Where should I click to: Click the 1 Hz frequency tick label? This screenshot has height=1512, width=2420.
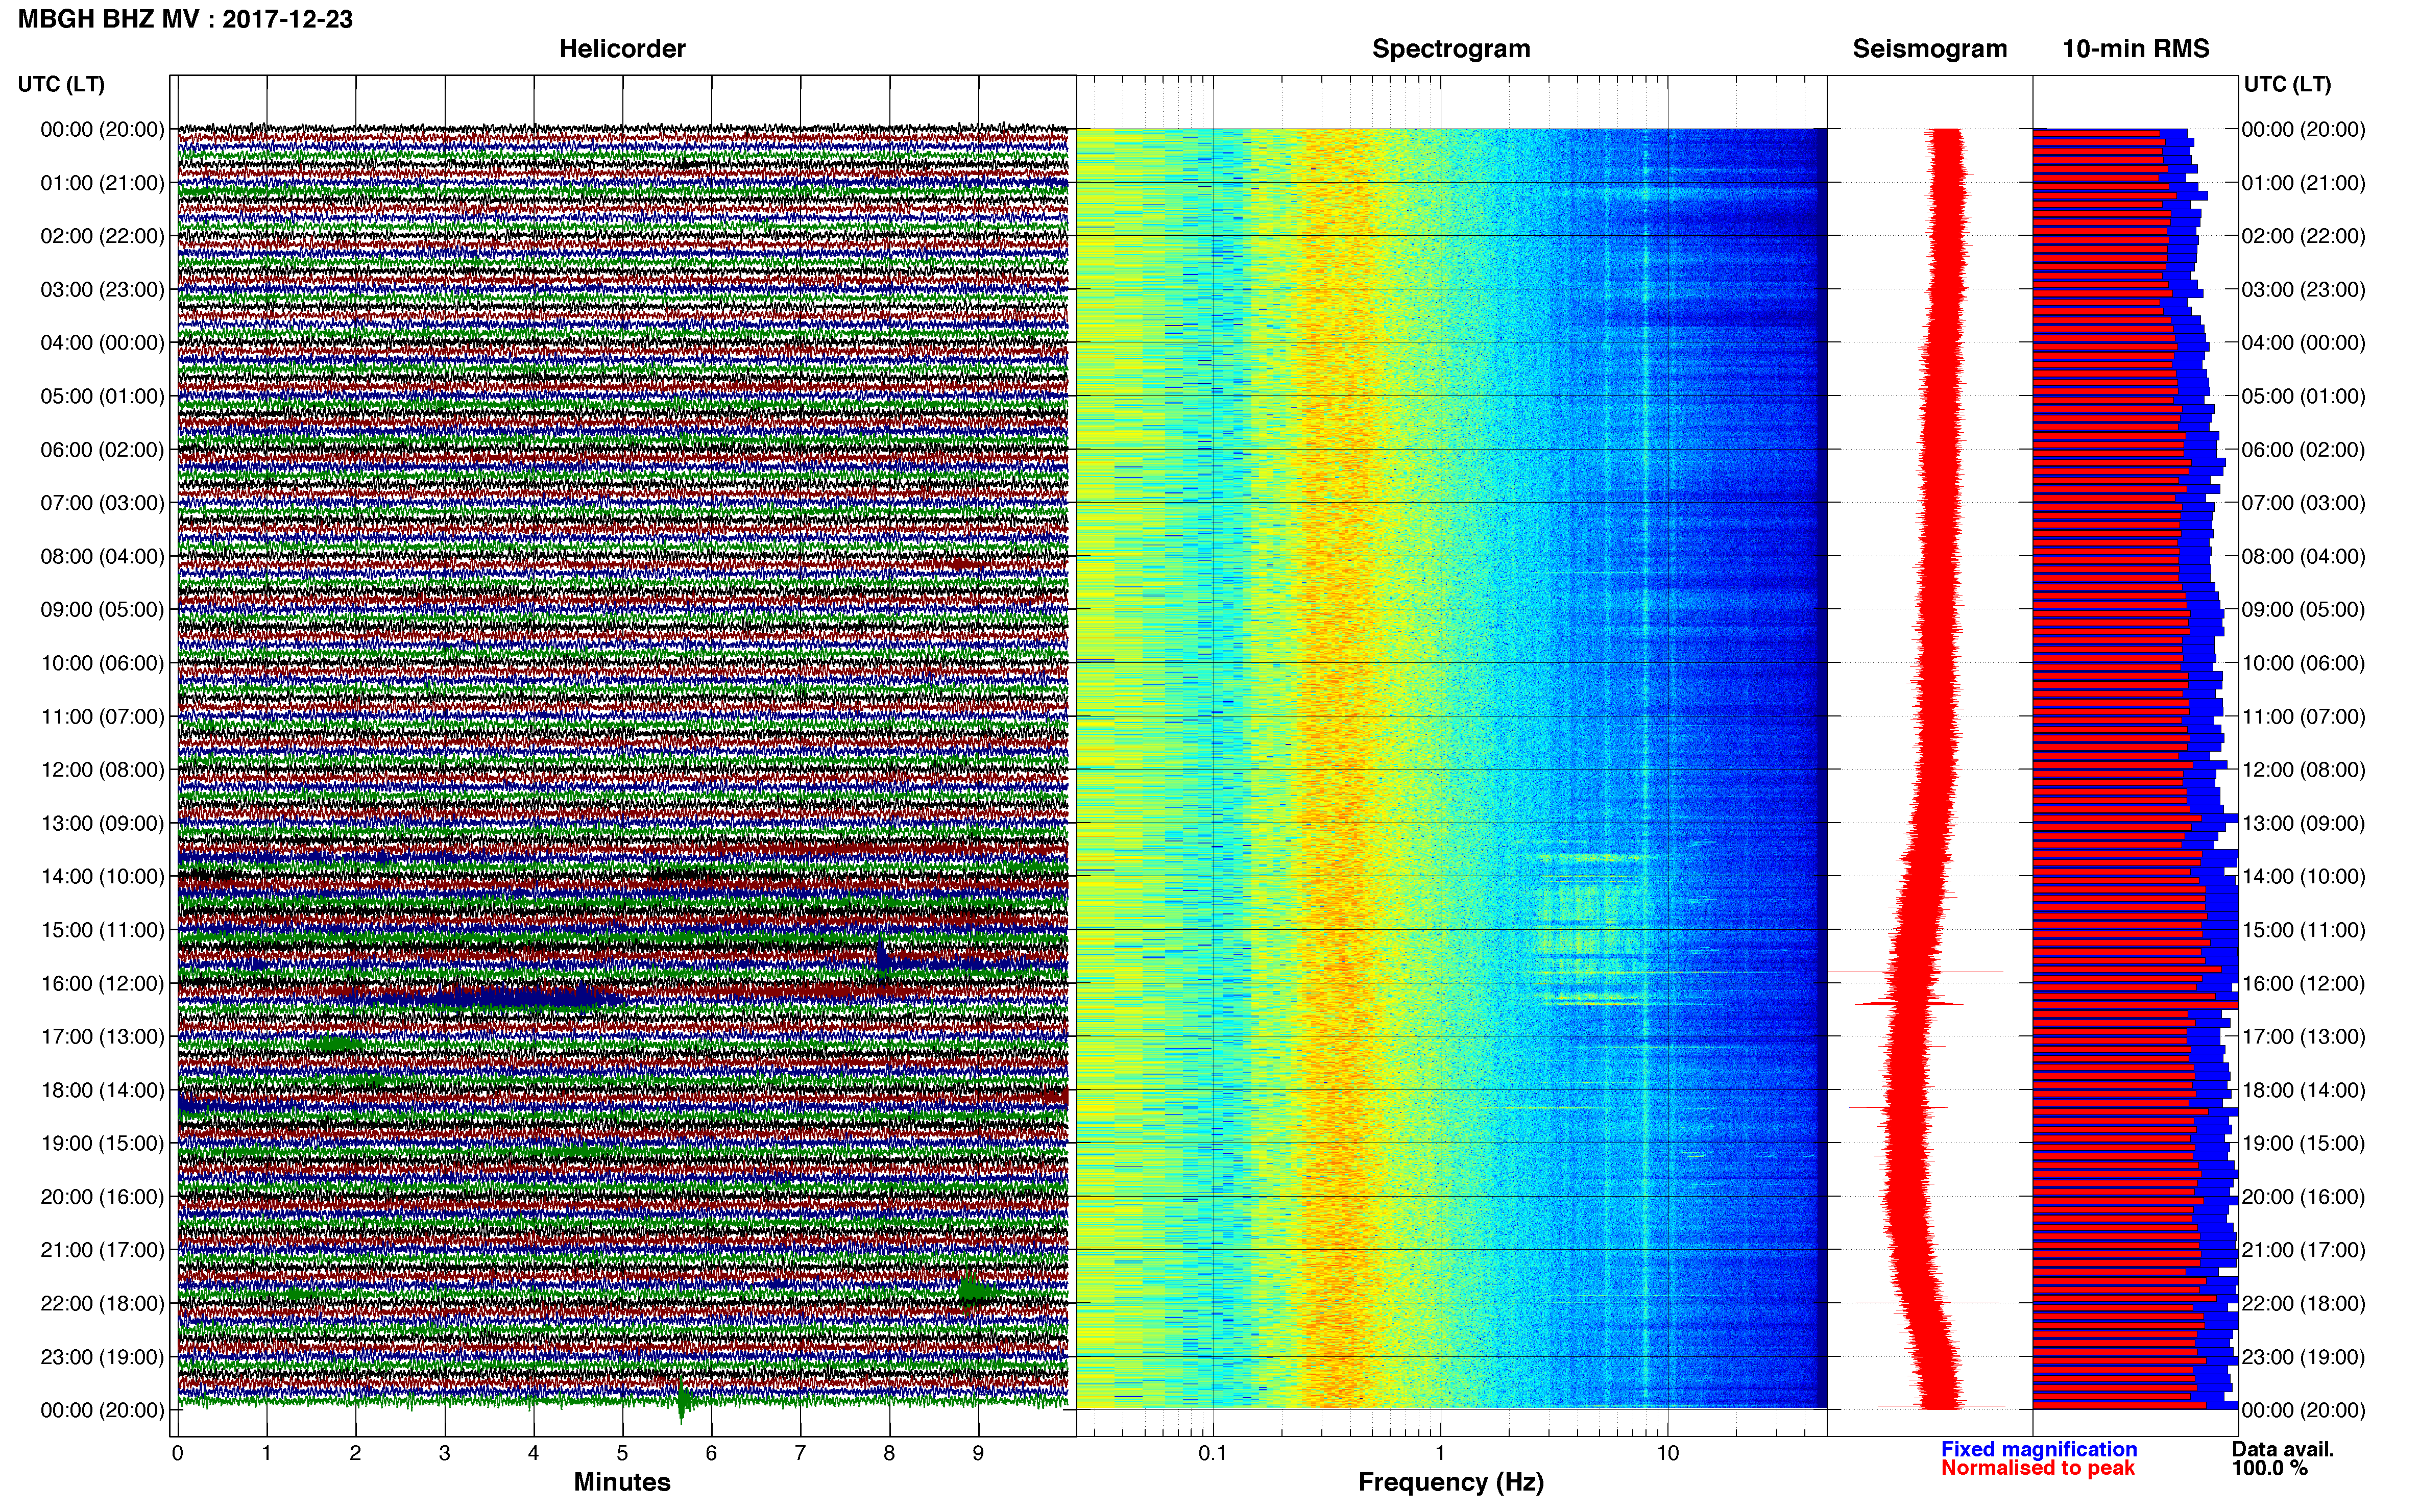pos(1441,1453)
